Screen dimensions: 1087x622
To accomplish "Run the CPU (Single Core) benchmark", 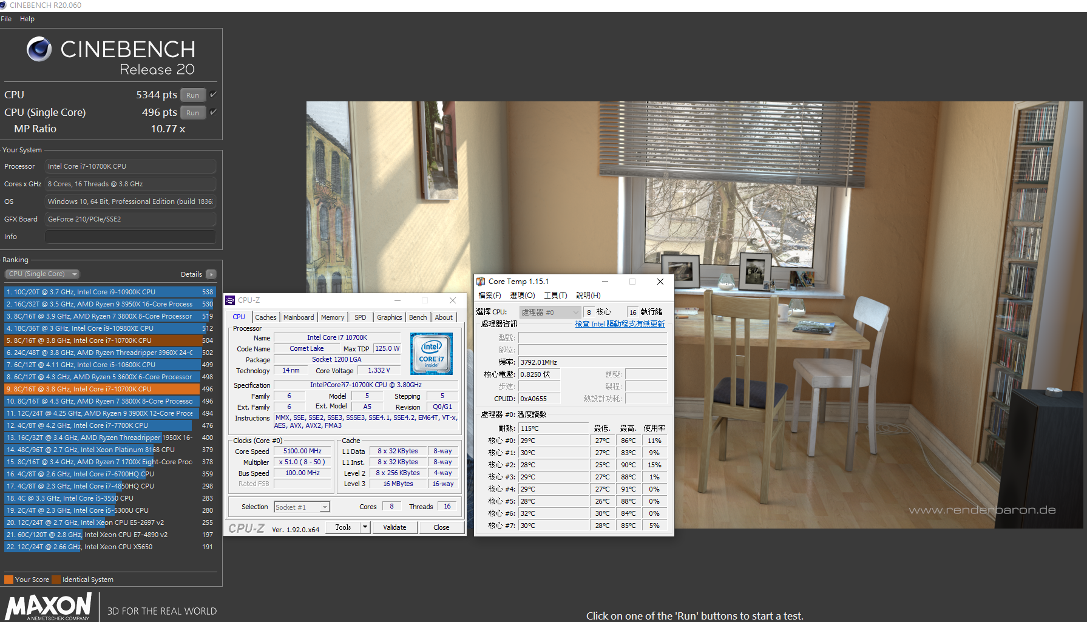I will click(x=193, y=113).
